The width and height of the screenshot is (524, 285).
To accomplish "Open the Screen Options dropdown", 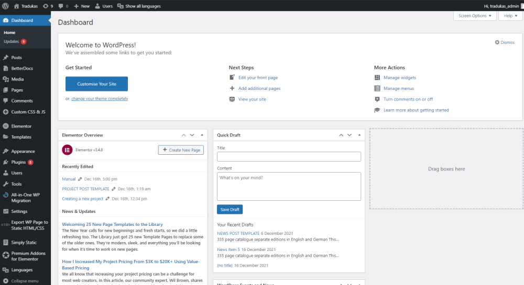I will 475,16.
